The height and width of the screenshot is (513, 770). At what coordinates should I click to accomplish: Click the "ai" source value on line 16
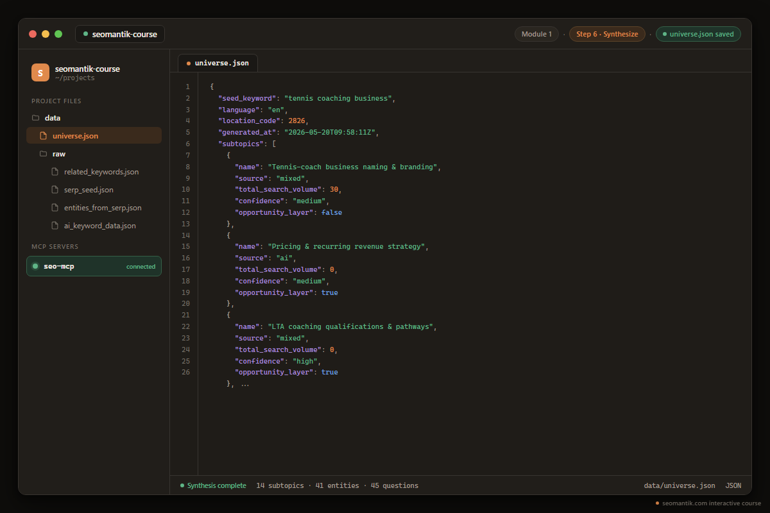pyautogui.click(x=284, y=258)
